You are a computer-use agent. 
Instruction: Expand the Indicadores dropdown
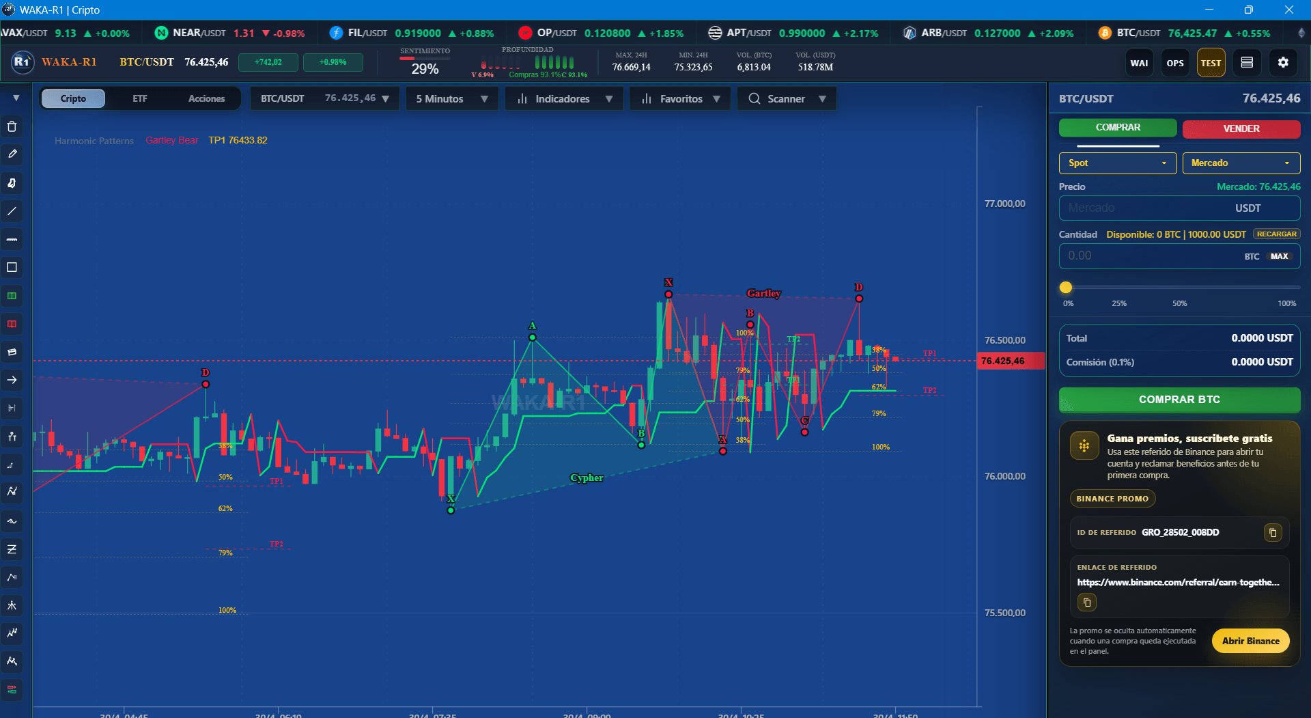564,99
